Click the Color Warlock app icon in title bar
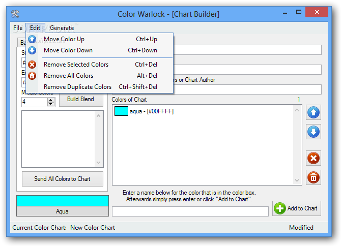Image resolution: width=342 pixels, height=247 pixels. pos(15,14)
